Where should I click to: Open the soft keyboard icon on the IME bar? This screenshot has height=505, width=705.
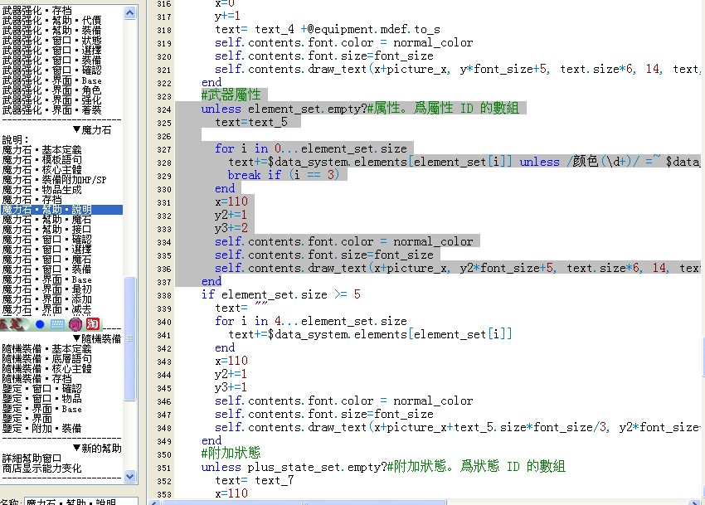57,324
